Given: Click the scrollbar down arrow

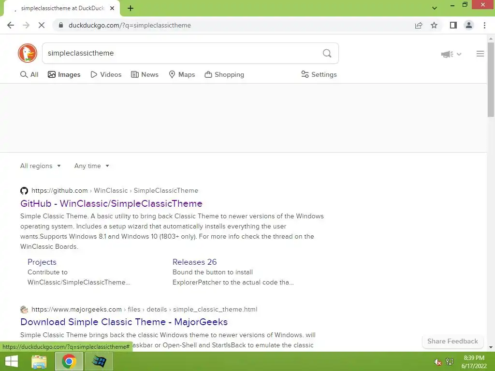Looking at the screenshot, I should click(491, 347).
